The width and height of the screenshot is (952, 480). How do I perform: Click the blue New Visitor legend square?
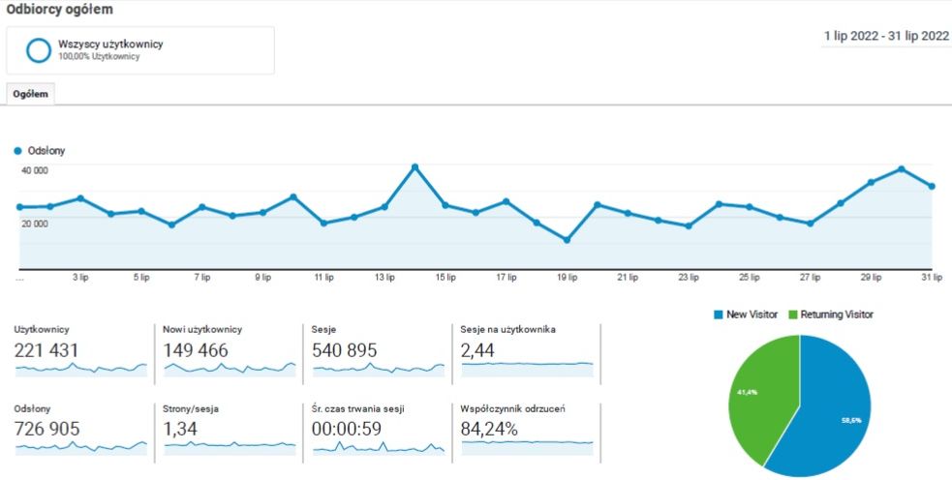tap(718, 315)
